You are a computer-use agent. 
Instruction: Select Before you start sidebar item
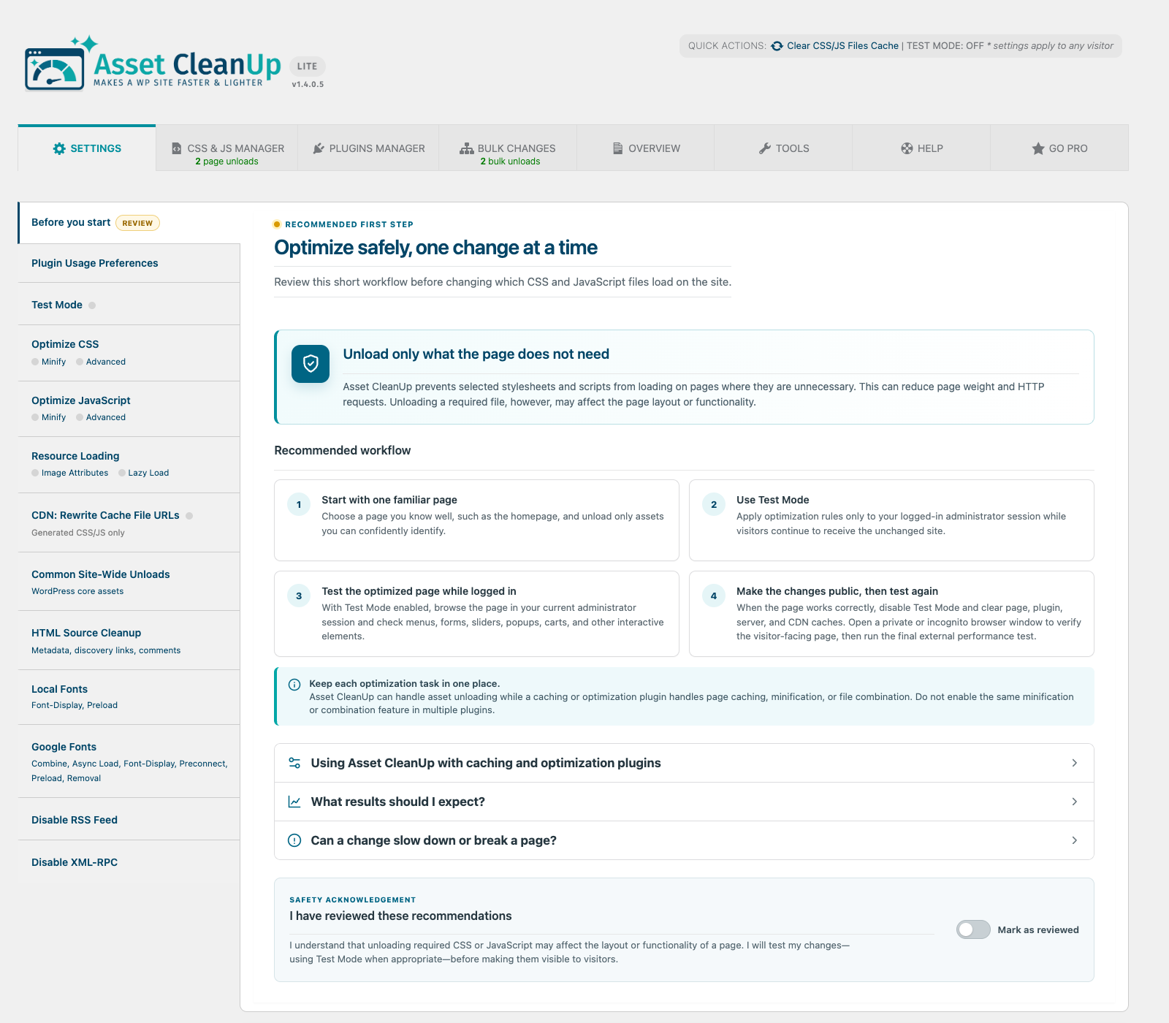tap(129, 223)
